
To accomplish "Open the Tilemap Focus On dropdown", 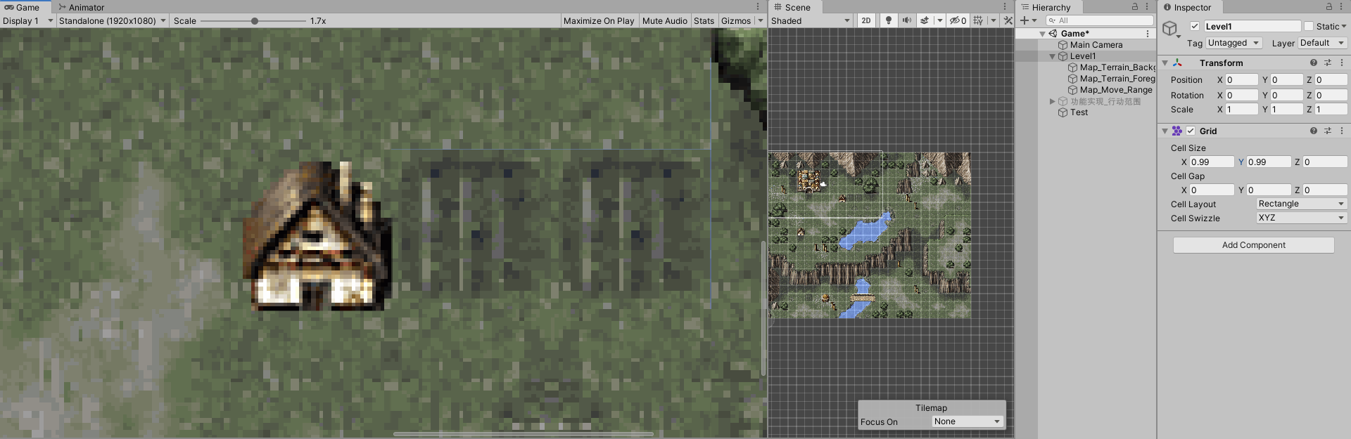I will click(967, 421).
